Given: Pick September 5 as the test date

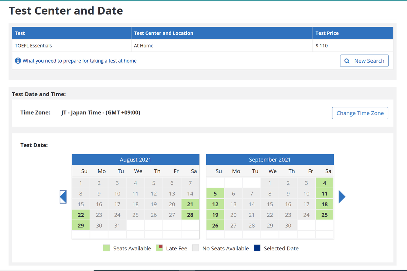Looking at the screenshot, I should coord(215,194).
